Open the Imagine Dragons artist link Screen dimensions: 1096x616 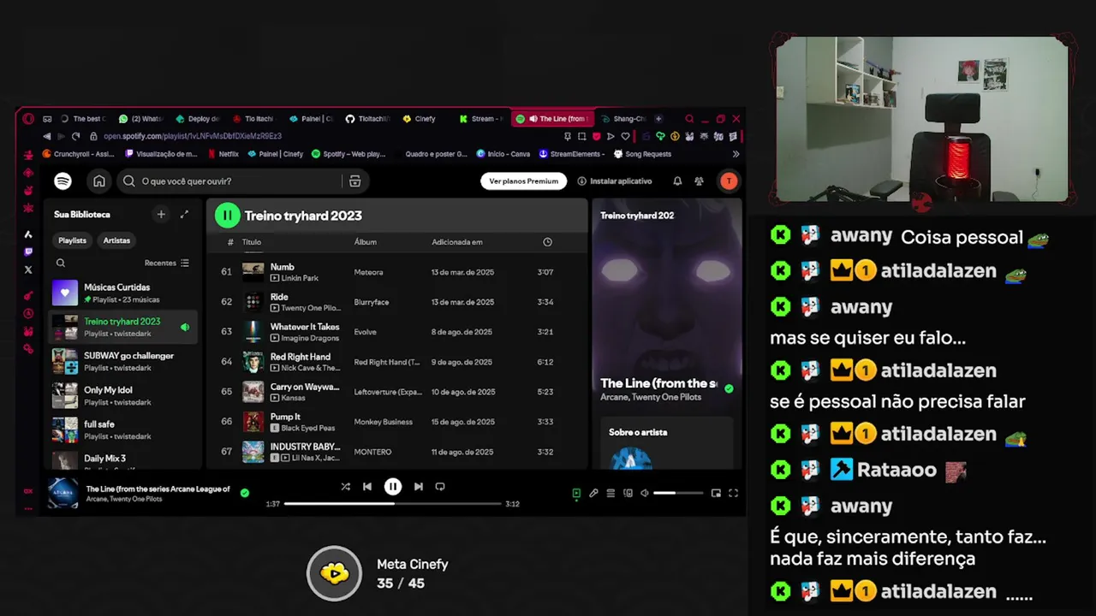pyautogui.click(x=310, y=338)
